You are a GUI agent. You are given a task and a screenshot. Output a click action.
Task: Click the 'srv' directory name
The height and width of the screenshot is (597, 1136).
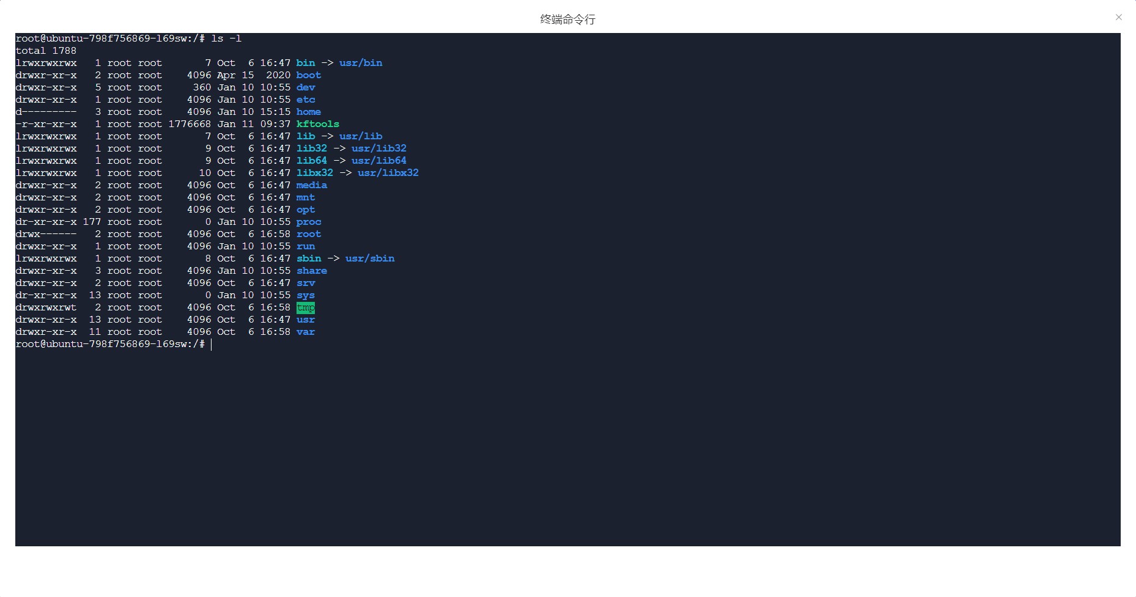click(306, 283)
